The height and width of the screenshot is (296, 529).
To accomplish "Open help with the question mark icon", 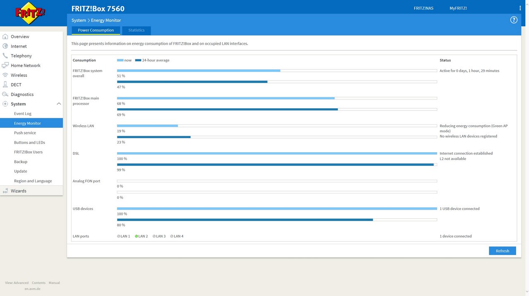I will [514, 20].
